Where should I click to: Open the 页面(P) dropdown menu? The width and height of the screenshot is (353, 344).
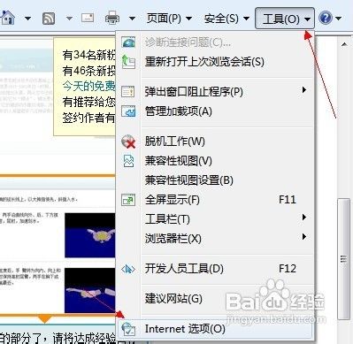tap(169, 19)
